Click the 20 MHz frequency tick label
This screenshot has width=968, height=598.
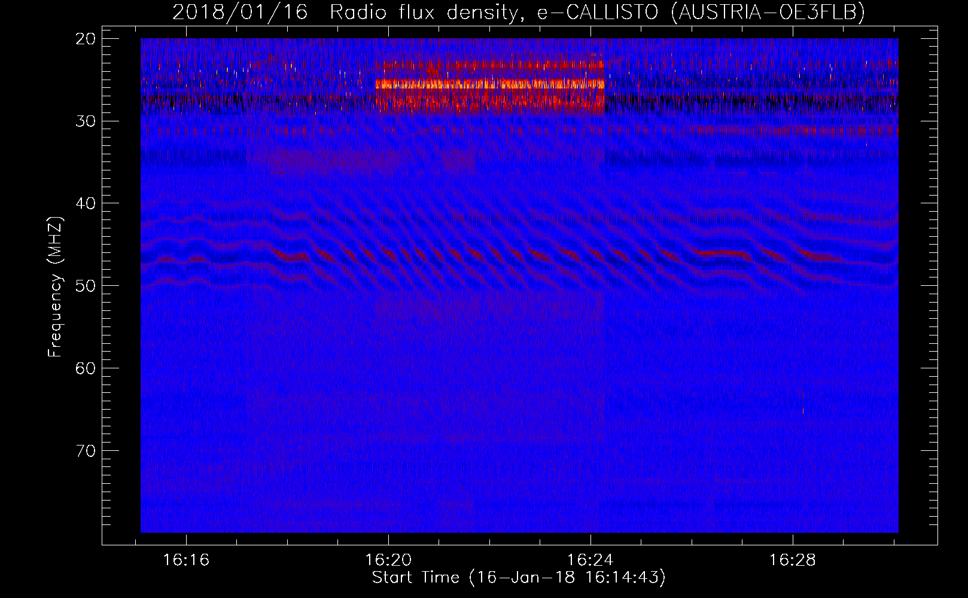point(86,39)
